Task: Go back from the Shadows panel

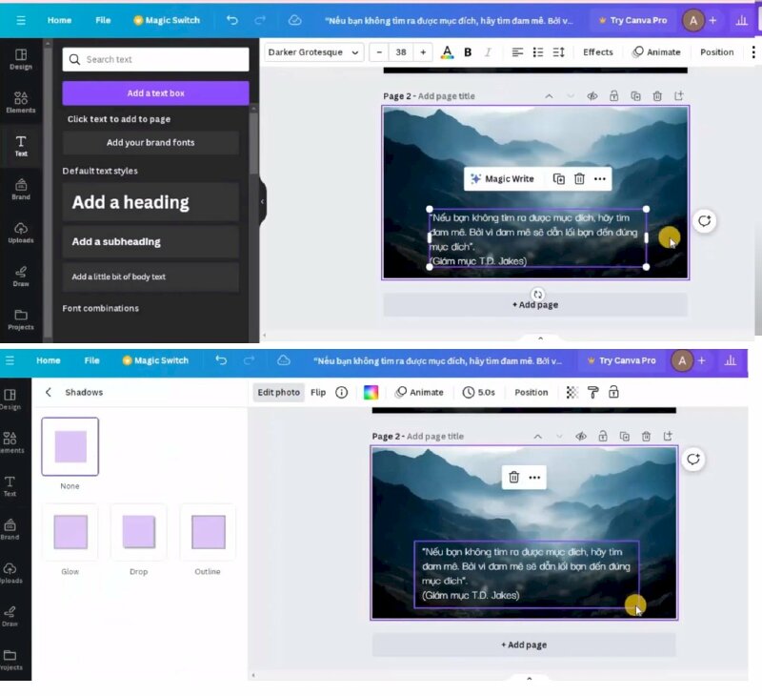Action: 49,392
